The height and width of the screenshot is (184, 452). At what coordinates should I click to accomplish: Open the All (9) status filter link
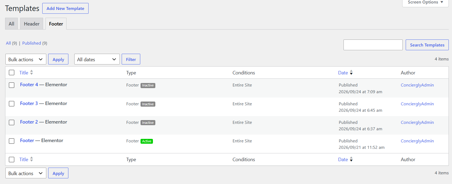11,43
